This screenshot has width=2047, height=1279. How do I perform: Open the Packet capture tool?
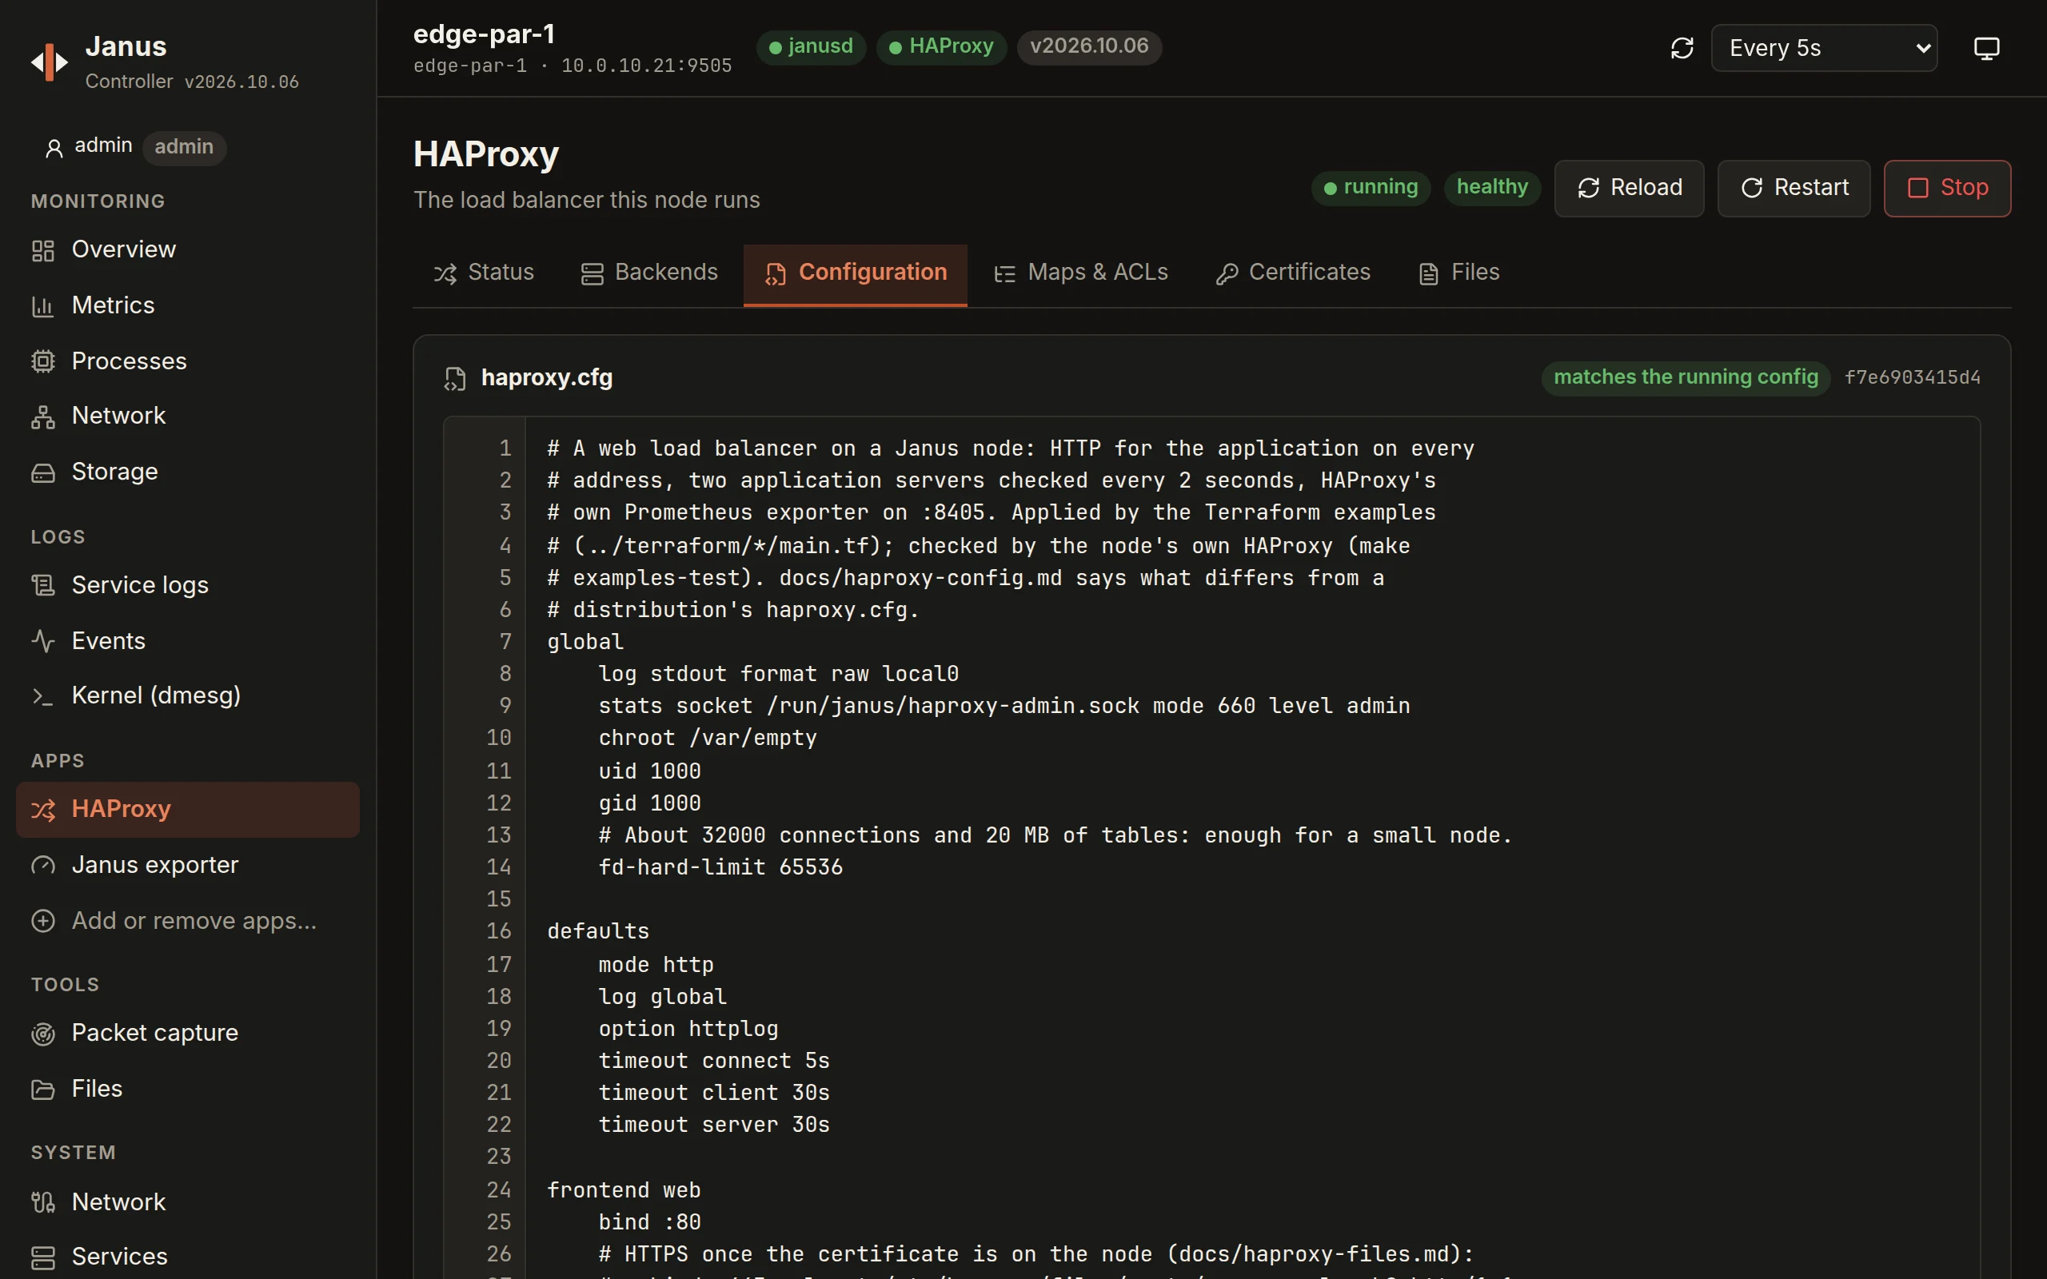[188, 1033]
